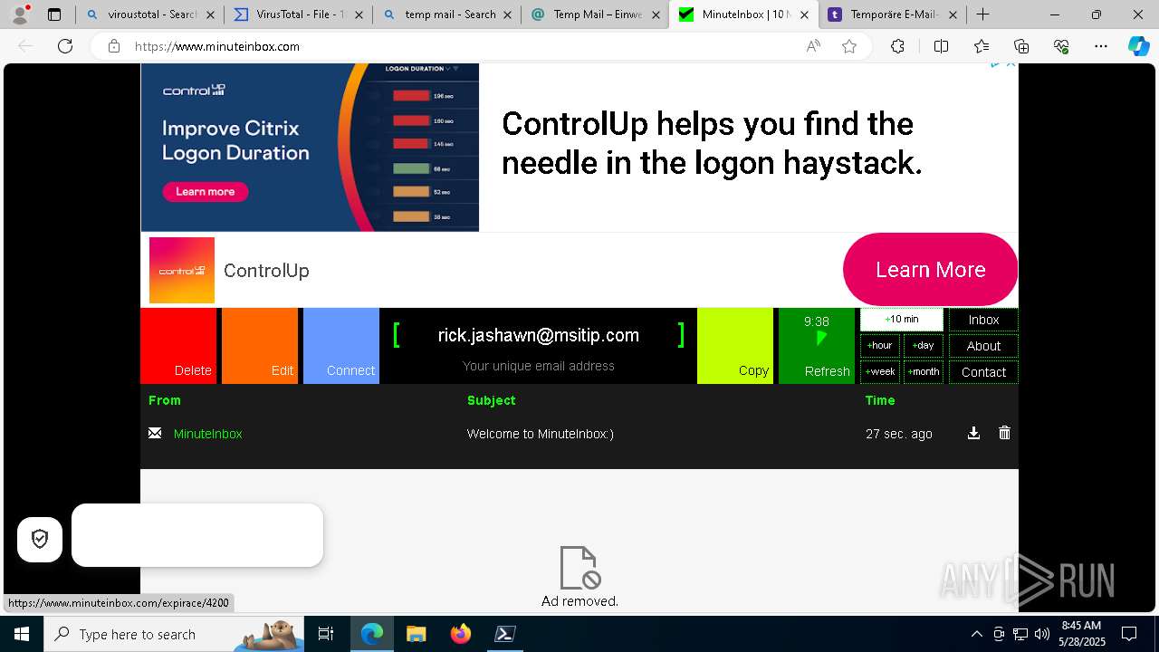1159x652 pixels.
Task: Open Settings and more ellipsis menu
Action: 1101,46
